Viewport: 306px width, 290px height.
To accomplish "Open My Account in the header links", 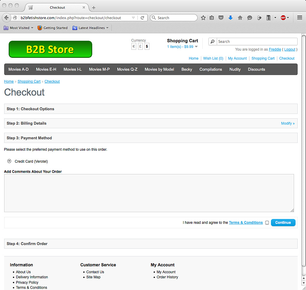I will click(237, 58).
